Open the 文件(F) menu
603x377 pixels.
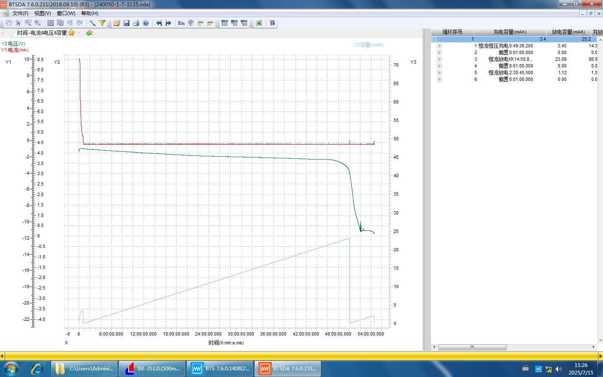pos(20,13)
